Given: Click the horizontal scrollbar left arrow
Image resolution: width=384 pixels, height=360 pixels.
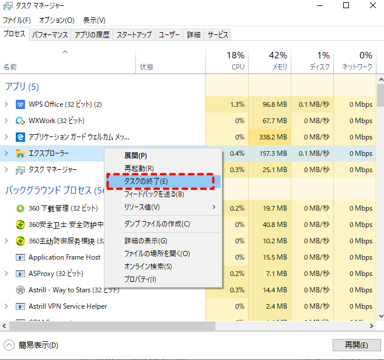Looking at the screenshot, I should [x=4, y=326].
